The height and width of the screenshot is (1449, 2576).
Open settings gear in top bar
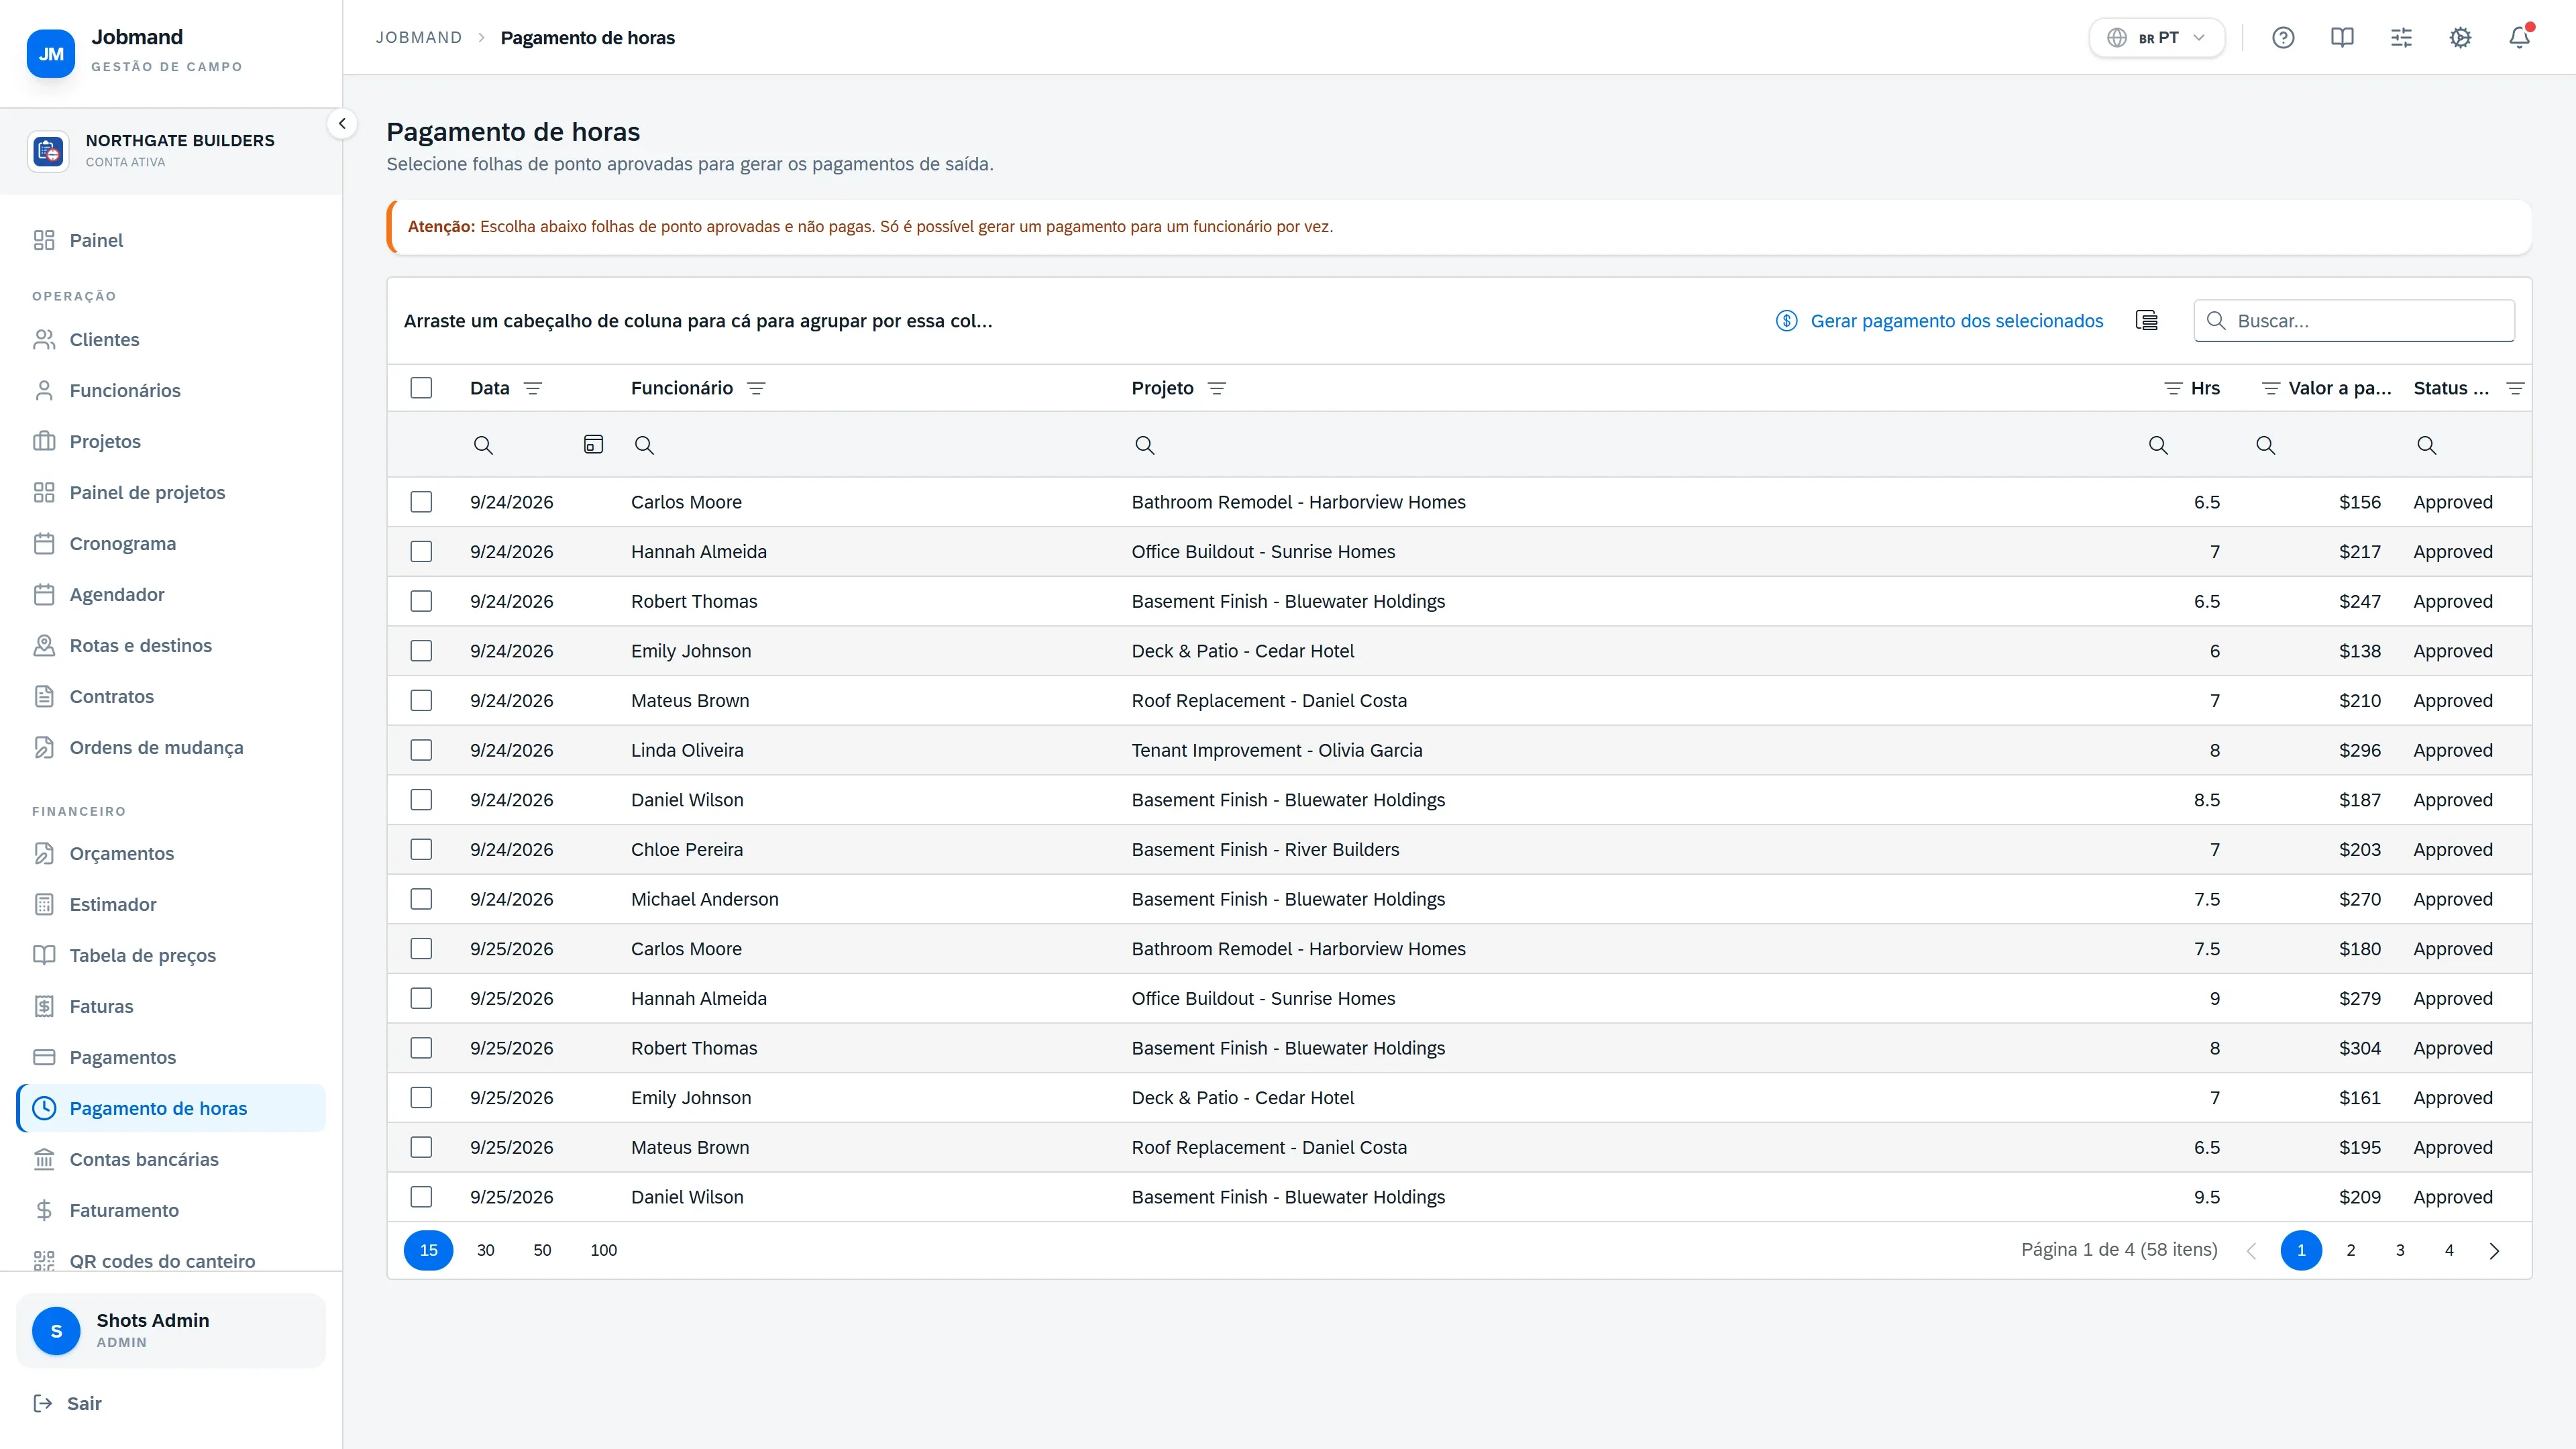pos(2460,38)
